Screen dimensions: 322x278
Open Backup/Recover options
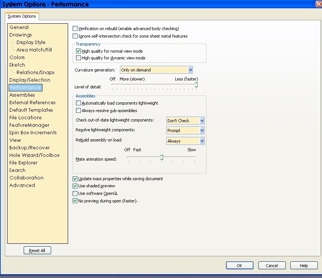tap(30, 147)
